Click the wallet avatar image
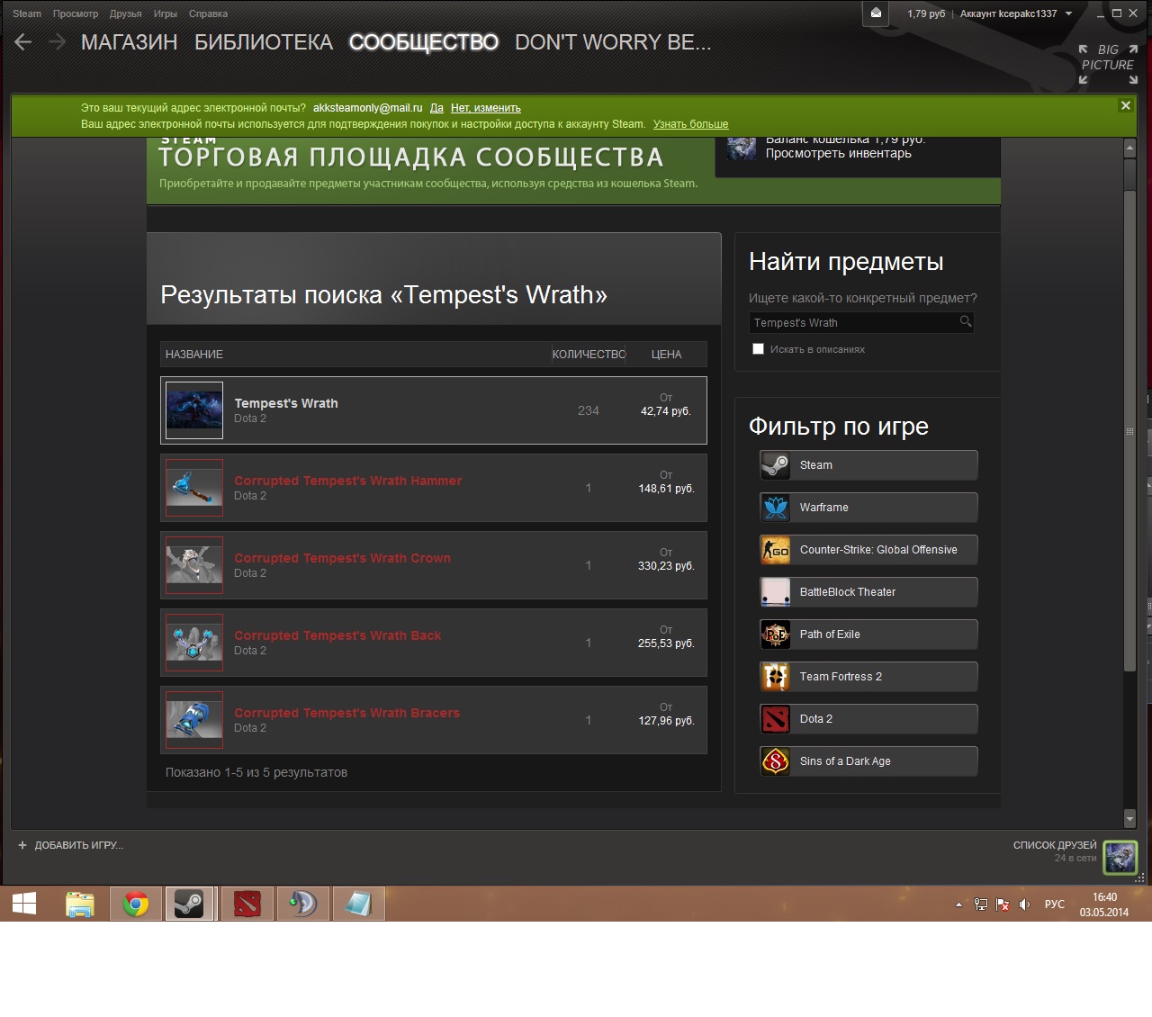This screenshot has height=1017, width=1152. click(742, 148)
